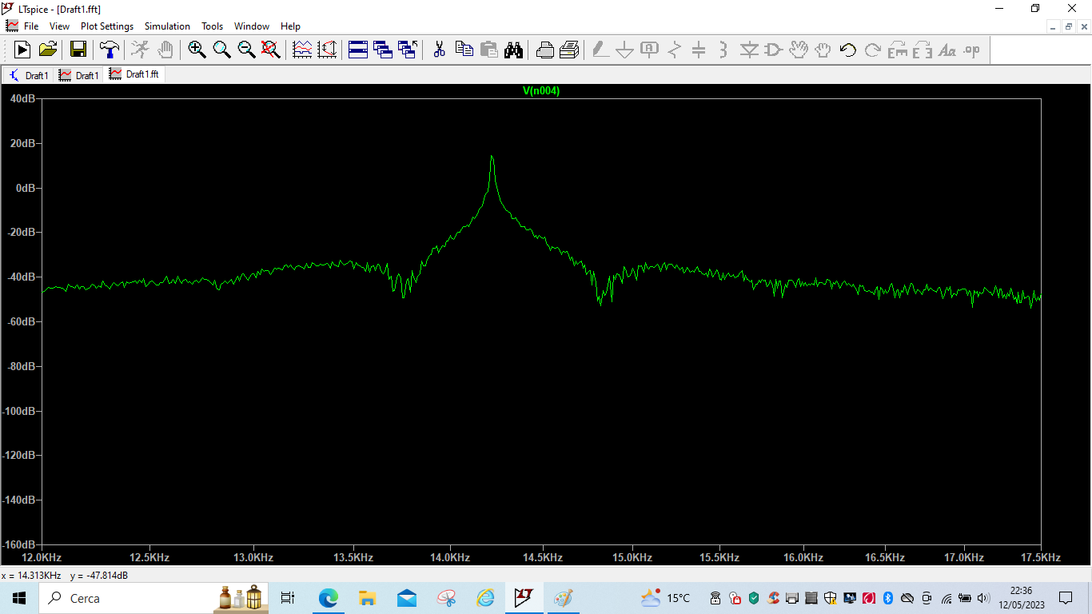
Task: Click the Pick visible traces icon
Action: 302,50
